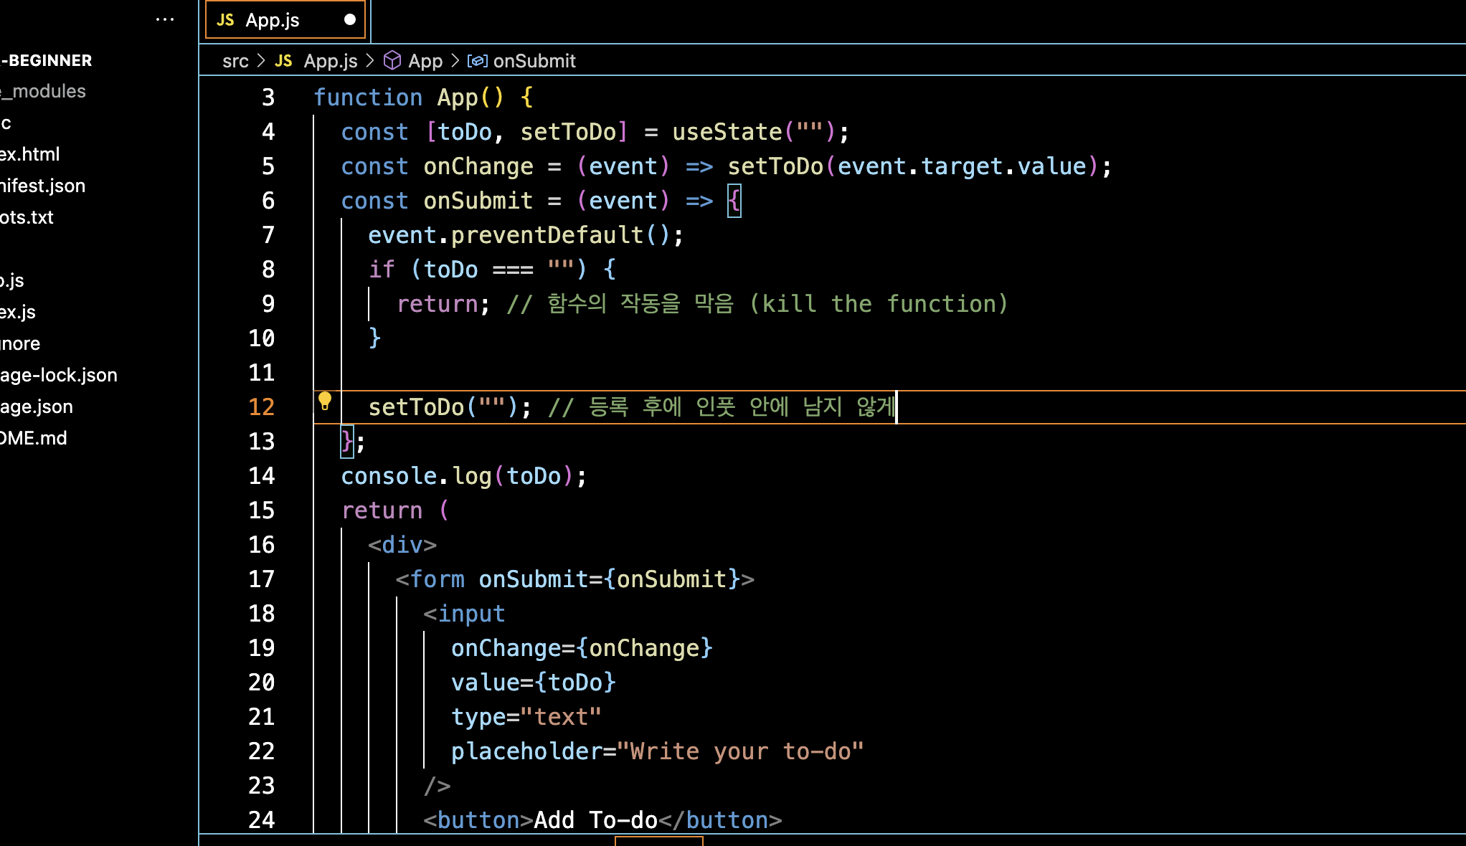1466x846 pixels.
Task: Select src in the breadcrumb path
Action: pos(235,61)
